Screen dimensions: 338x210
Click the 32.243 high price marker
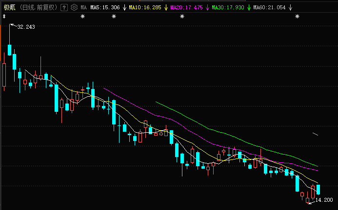click(26, 27)
